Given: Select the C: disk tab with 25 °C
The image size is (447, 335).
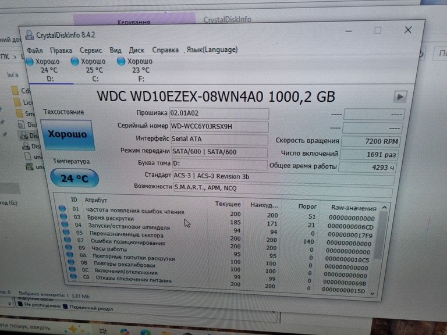Looking at the screenshot, I should tap(92, 70).
